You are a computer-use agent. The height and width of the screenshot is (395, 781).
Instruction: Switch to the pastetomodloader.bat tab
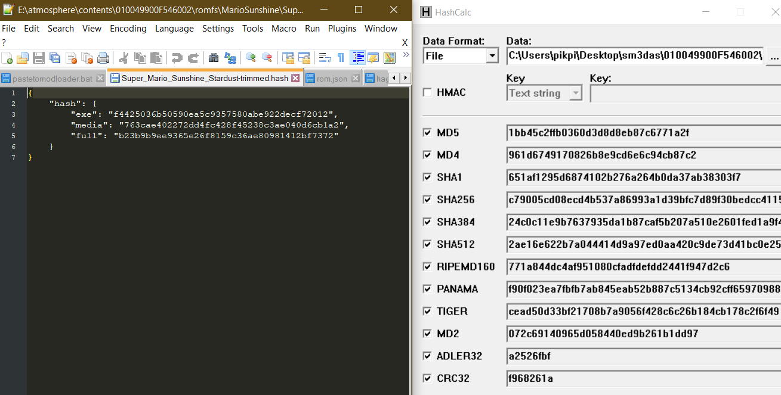point(52,79)
